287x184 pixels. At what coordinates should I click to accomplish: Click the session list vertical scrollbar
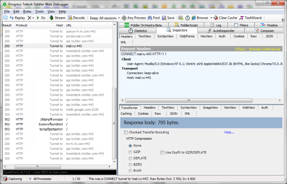[114, 123]
